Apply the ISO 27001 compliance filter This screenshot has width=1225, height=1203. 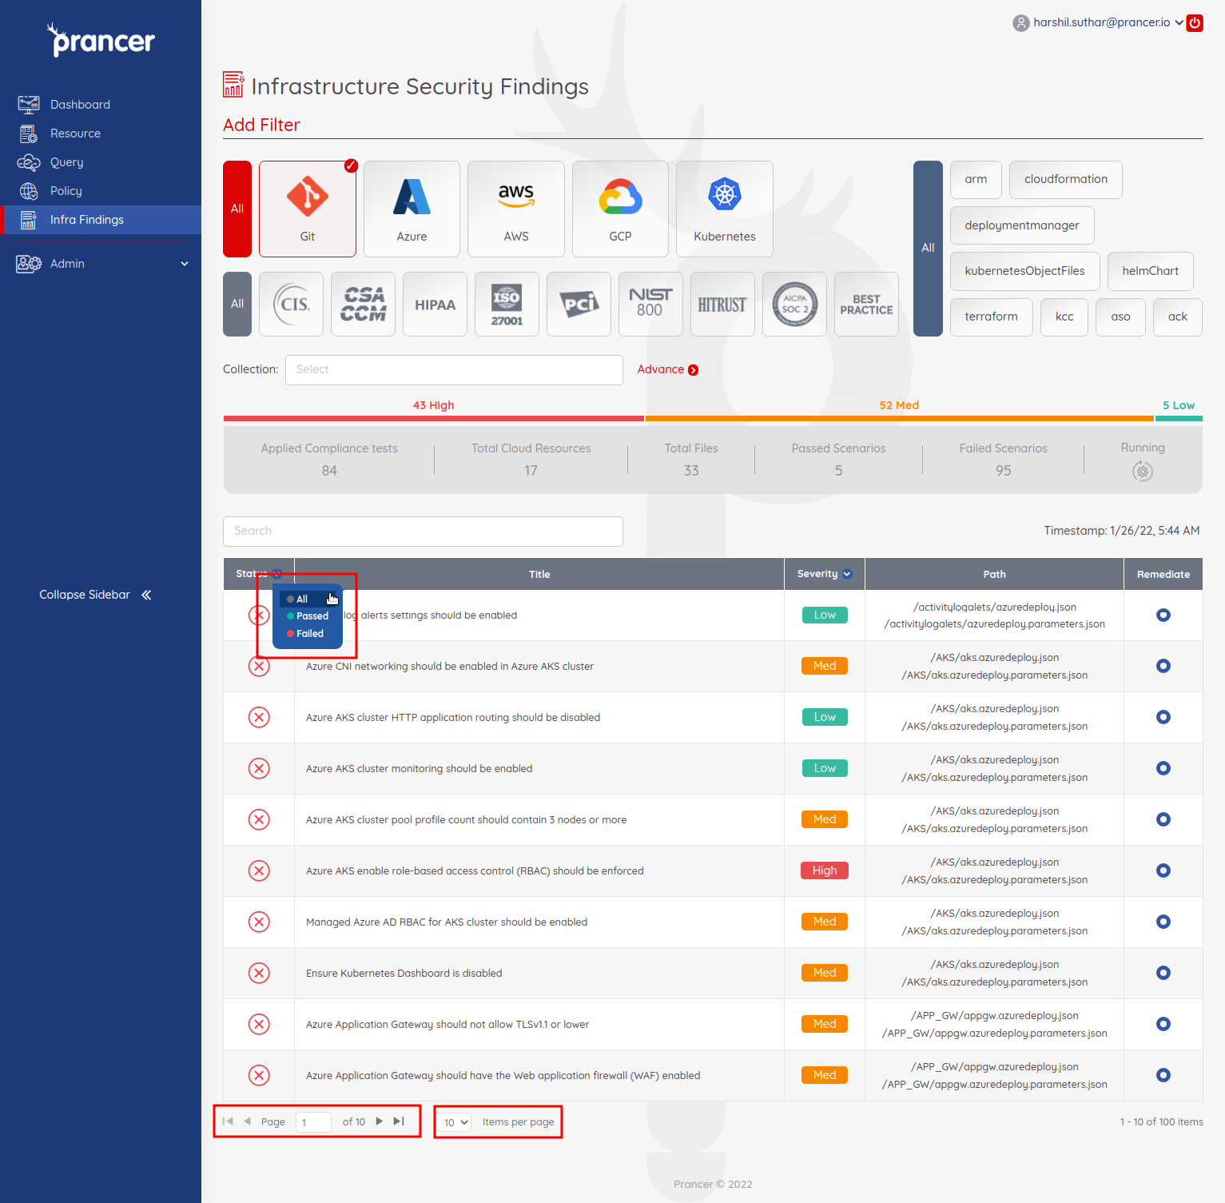click(x=507, y=304)
